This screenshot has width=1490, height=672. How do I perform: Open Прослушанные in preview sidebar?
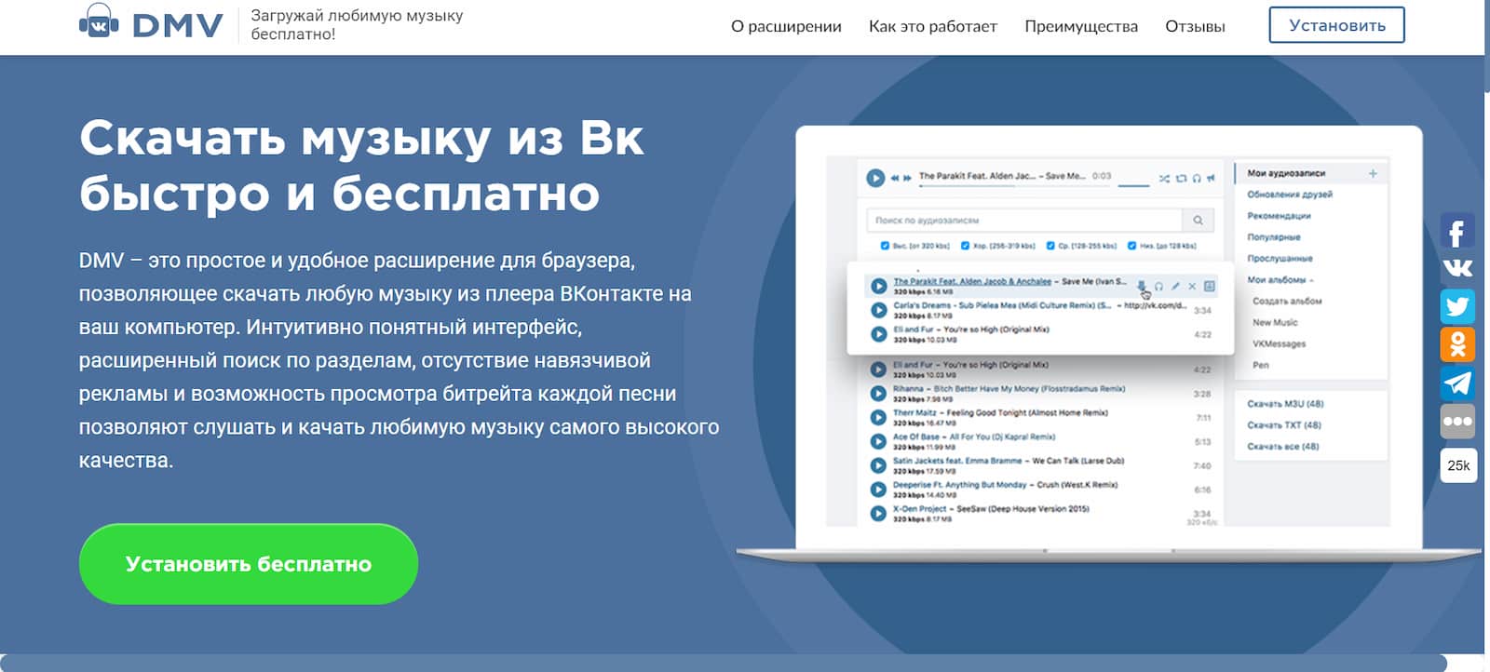click(x=1280, y=259)
